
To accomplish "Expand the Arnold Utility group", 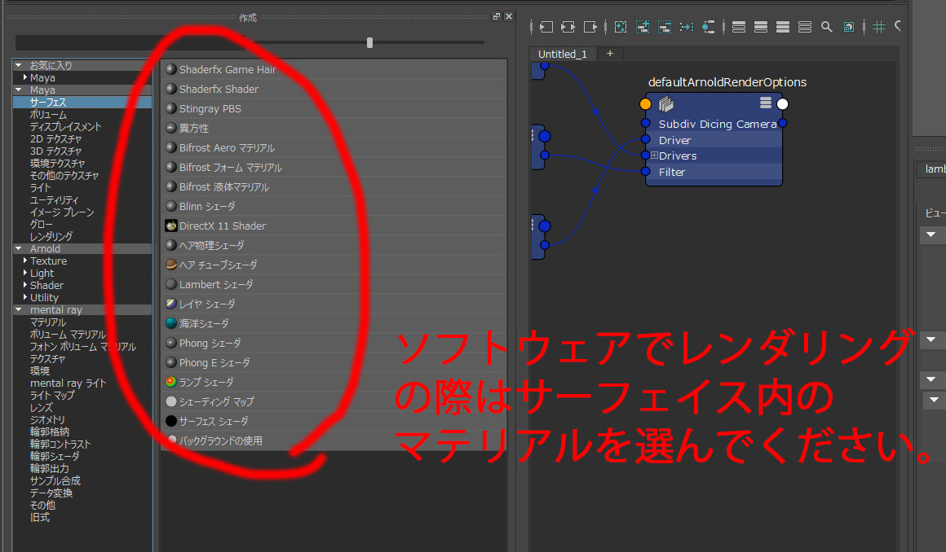I will coord(24,297).
